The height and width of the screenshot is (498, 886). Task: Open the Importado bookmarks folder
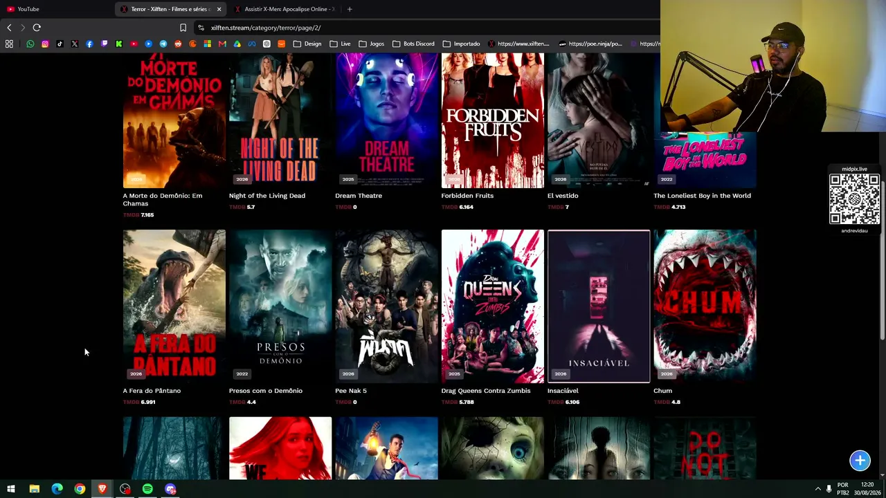click(x=461, y=44)
